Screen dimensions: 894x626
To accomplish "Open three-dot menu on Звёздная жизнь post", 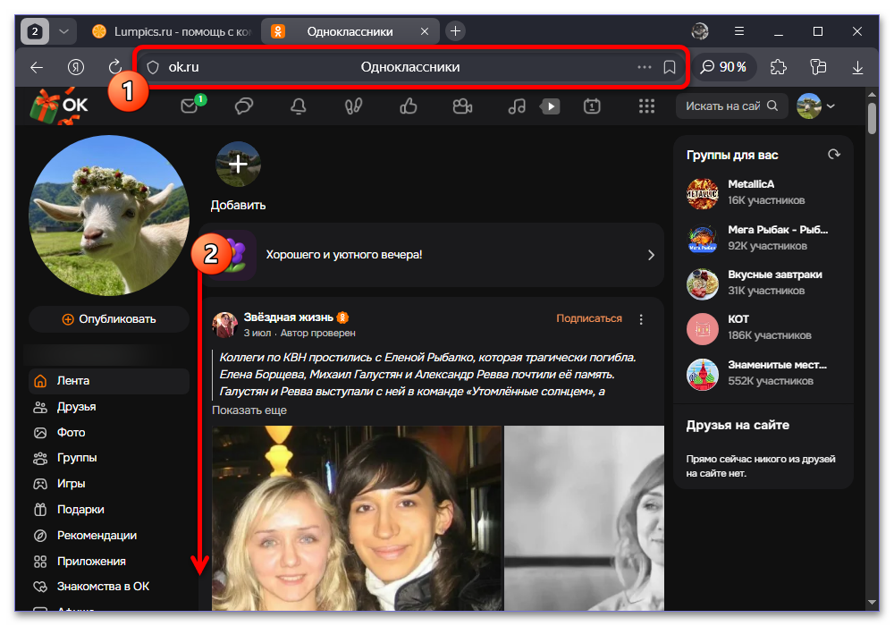I will (x=641, y=319).
